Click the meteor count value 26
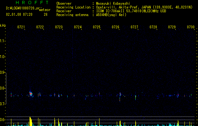 [x=46, y=14]
